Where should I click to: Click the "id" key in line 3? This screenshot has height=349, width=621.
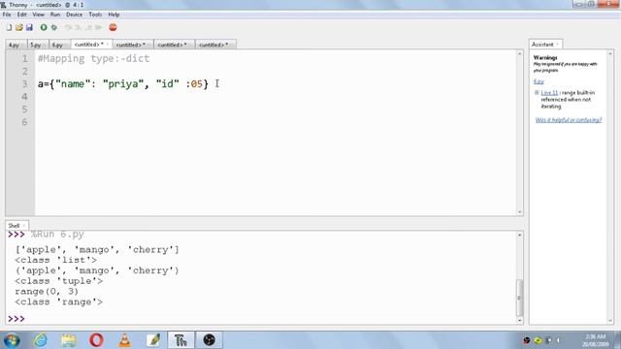click(x=167, y=84)
